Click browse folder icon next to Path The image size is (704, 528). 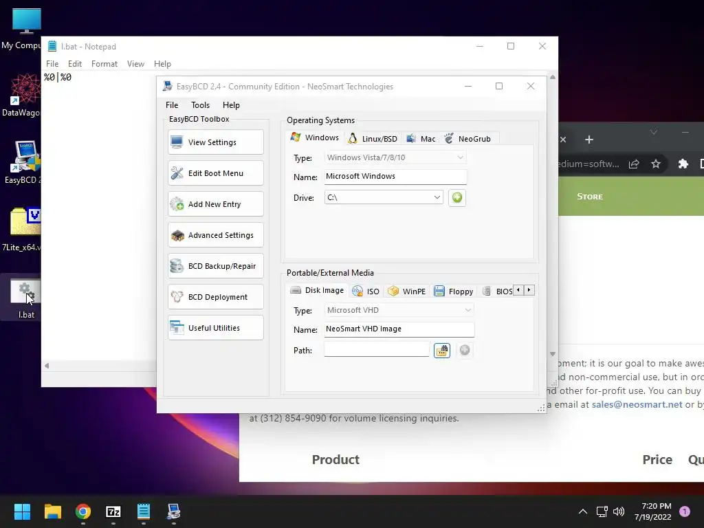point(442,350)
